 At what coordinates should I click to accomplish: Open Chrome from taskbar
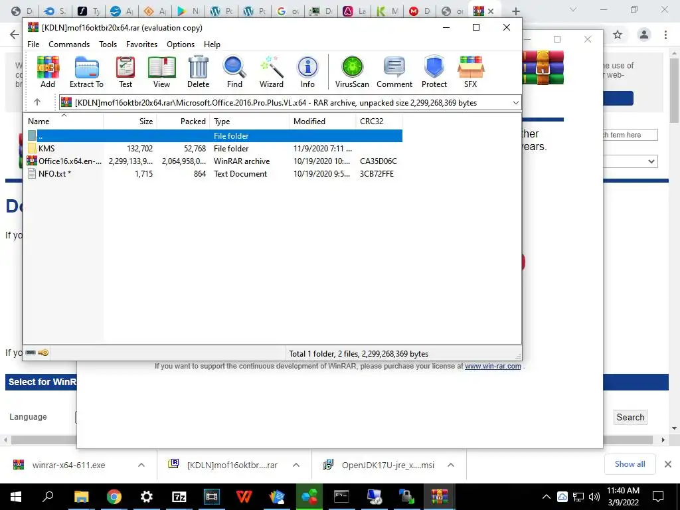click(114, 497)
